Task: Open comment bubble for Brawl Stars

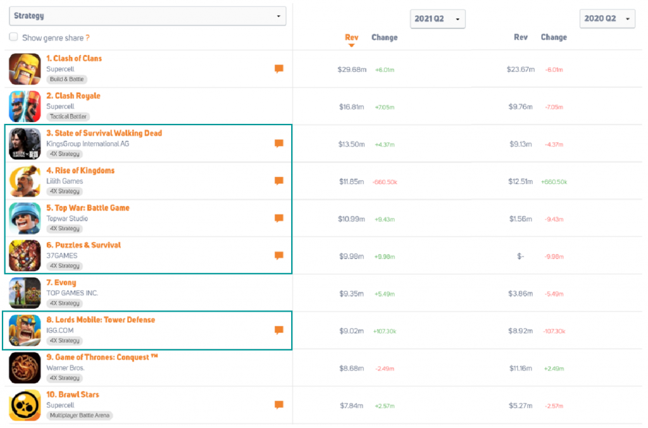Action: click(279, 405)
